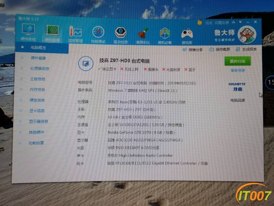
Task: Open 温度管理 thermometer icon
Action: [x=76, y=32]
